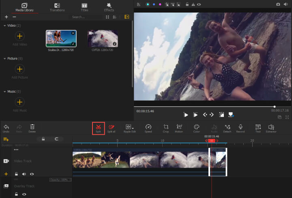
Task: Toggle Overlay Track lock icon
Action: coord(17,194)
